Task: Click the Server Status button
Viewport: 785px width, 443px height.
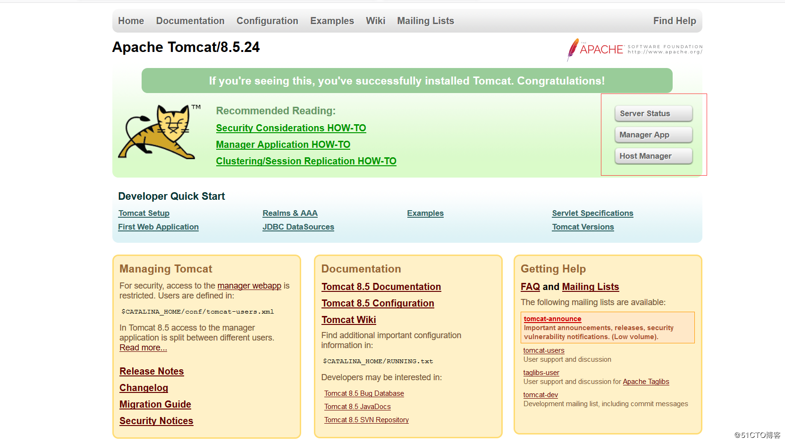Action: 653,113
